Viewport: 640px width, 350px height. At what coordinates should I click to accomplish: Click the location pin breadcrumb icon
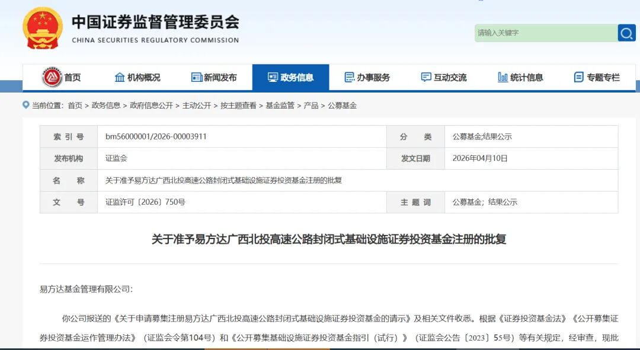[x=26, y=105]
